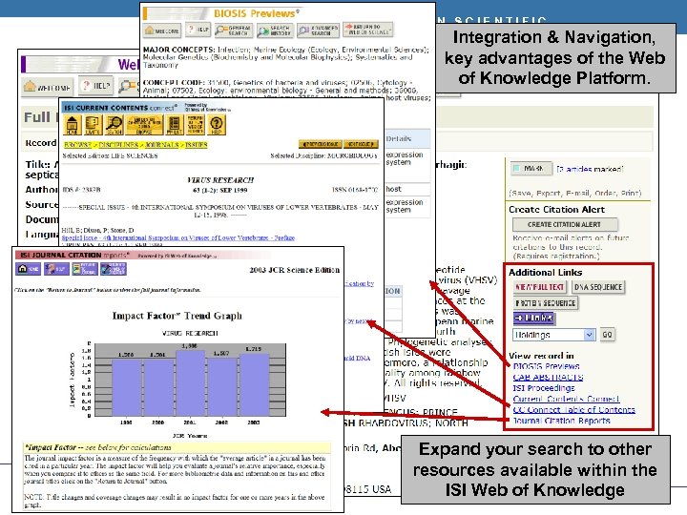Open General Search in BIOSIS Previews
687x515 pixels.
(x=234, y=30)
